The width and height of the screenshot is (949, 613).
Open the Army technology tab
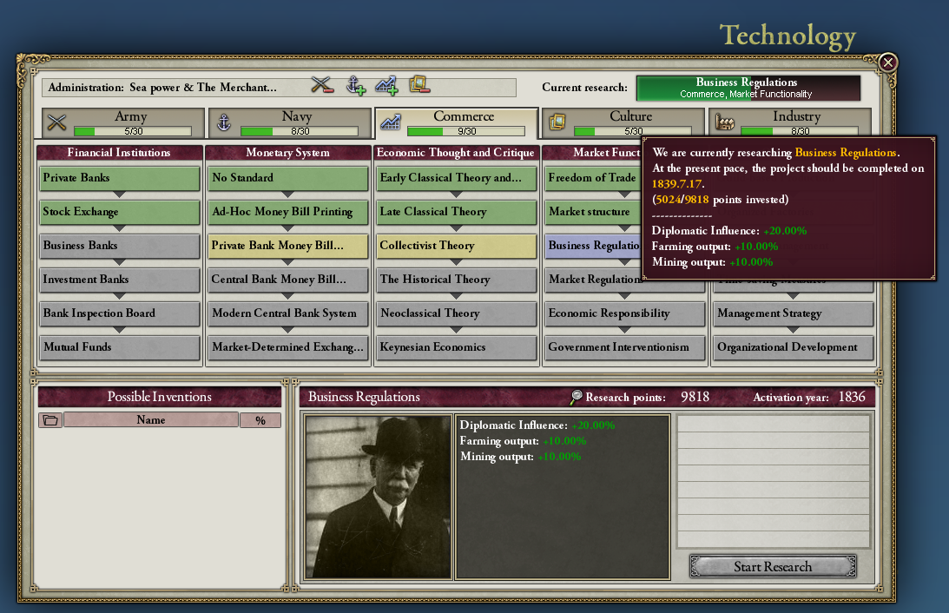[x=123, y=122]
